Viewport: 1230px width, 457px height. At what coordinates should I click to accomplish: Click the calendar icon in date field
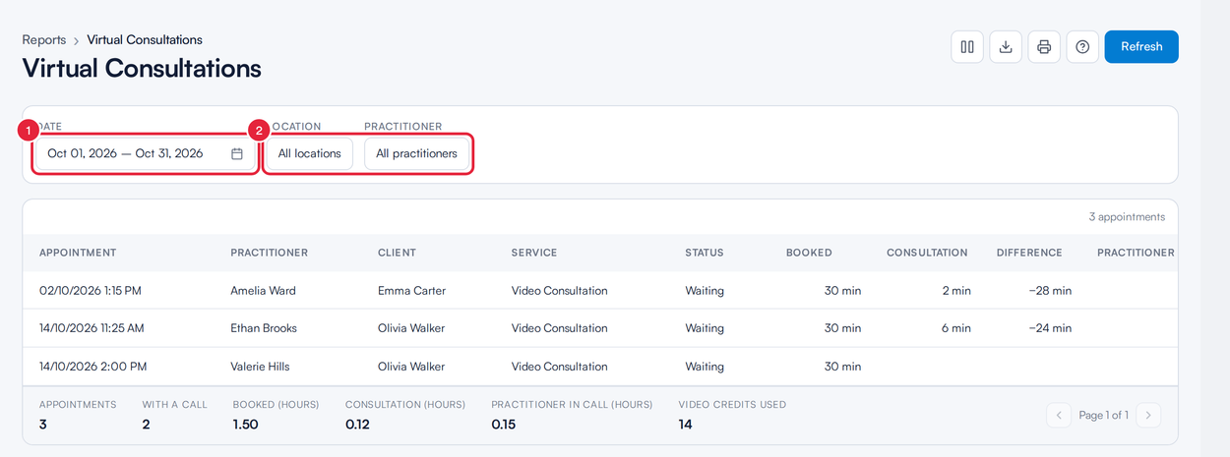(x=237, y=153)
